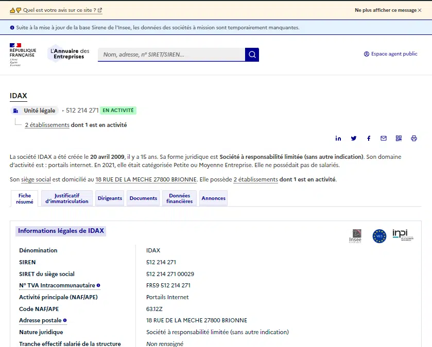Open the Justificatif d'immatriculation tab
This screenshot has width=432, height=347.
pyautogui.click(x=66, y=198)
